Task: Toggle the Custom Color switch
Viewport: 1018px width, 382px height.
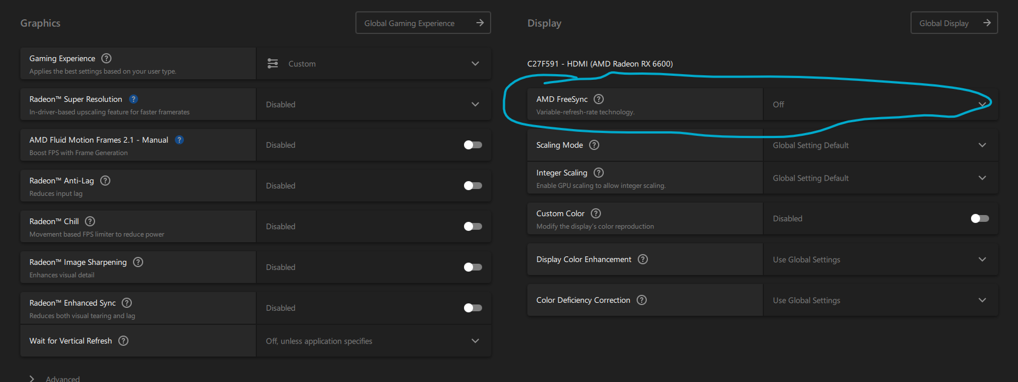Action: [980, 218]
